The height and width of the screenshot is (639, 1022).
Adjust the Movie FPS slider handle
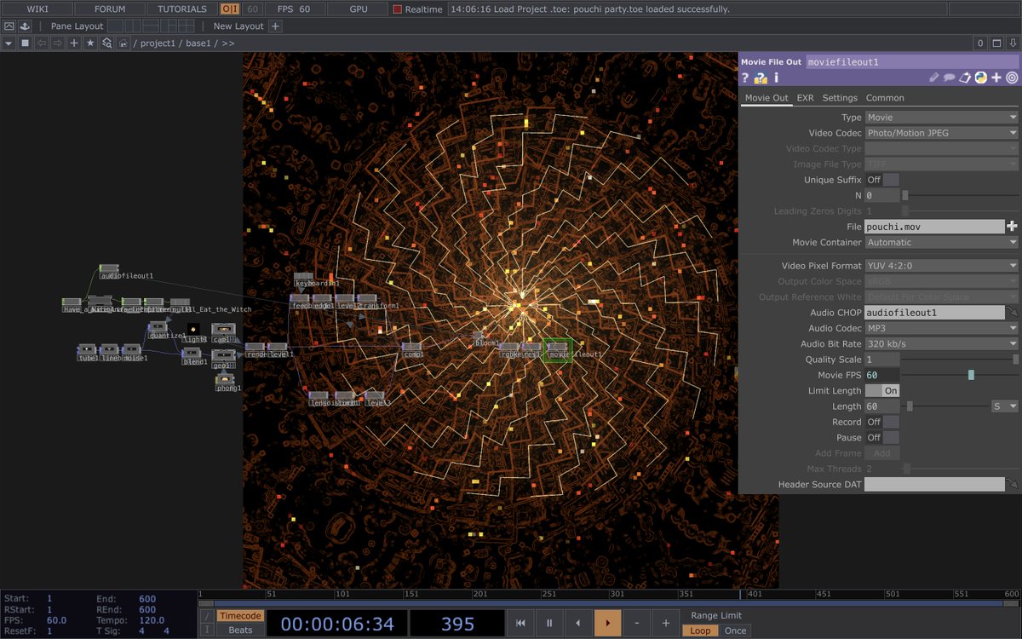click(971, 375)
